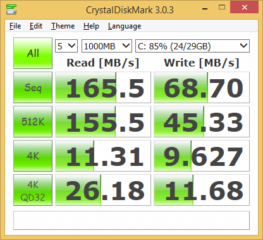Image resolution: width=263 pixels, height=240 pixels.
Task: Click the Read [MB/s] column header
Action: click(x=103, y=63)
